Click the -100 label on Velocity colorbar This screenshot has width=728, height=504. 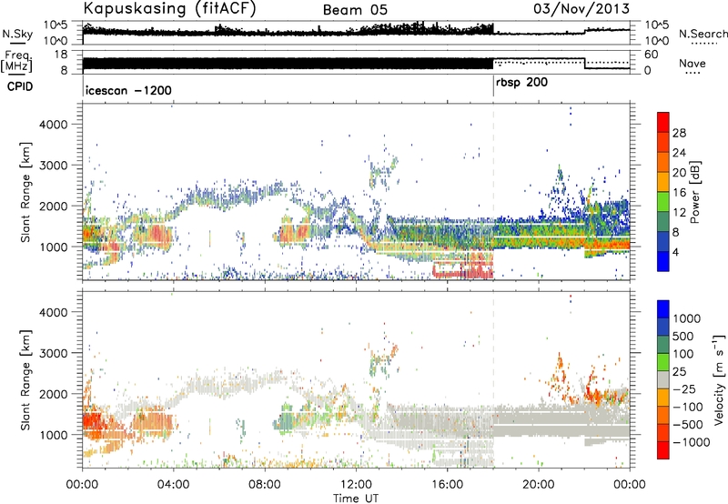(688, 407)
